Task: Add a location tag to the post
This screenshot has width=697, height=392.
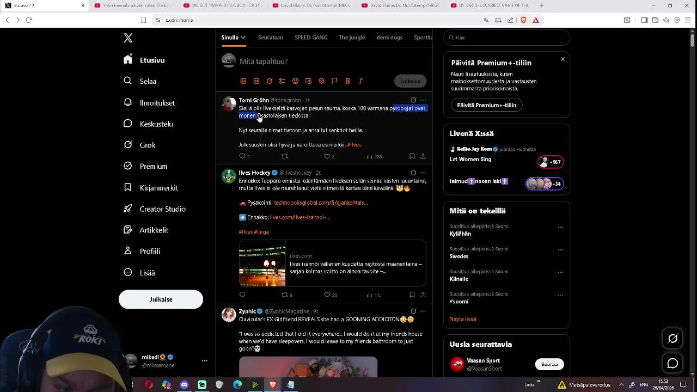Action: pyautogui.click(x=321, y=81)
